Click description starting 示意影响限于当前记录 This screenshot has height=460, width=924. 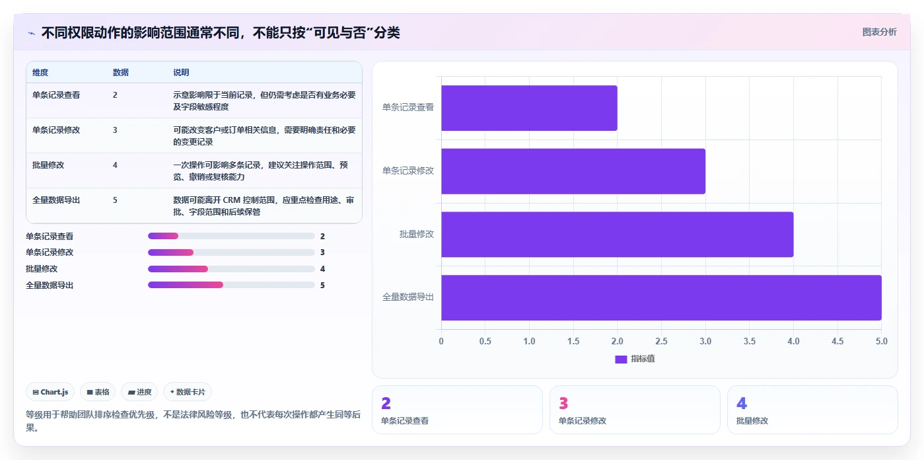tap(264, 100)
